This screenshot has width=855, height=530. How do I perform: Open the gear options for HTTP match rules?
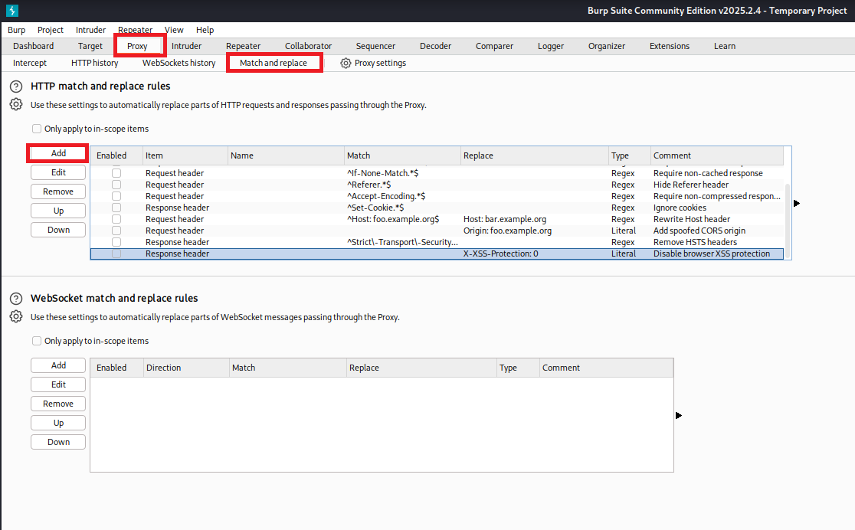click(x=16, y=105)
